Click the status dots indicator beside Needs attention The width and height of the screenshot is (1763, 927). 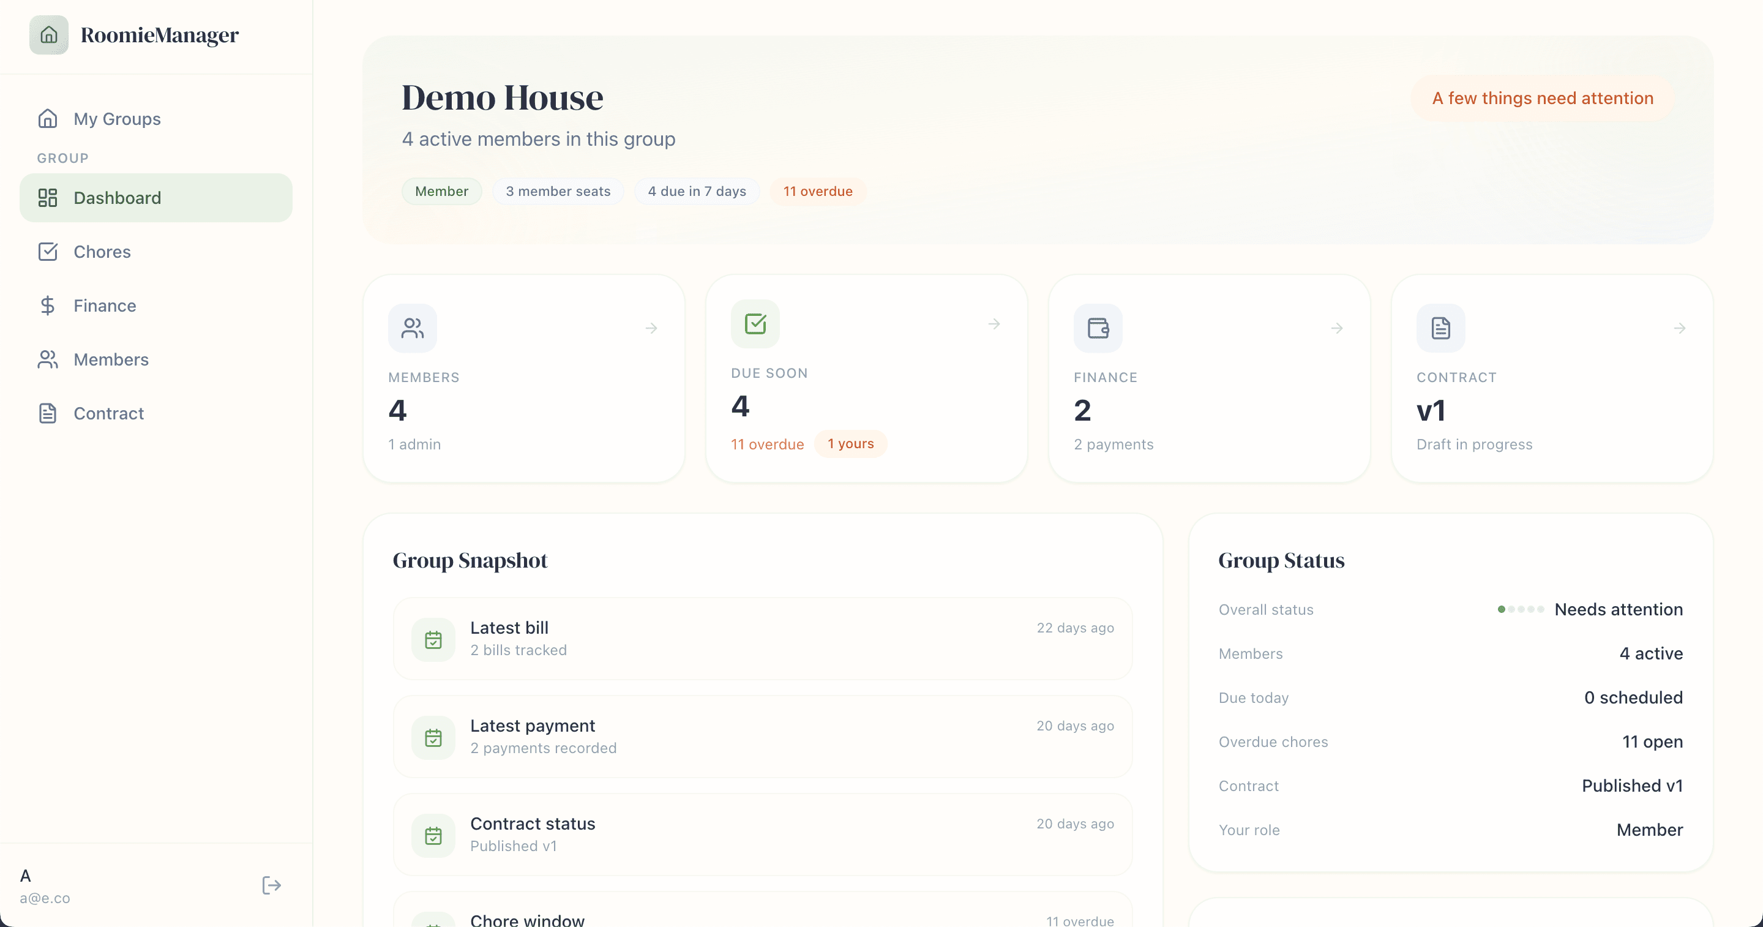(x=1521, y=609)
